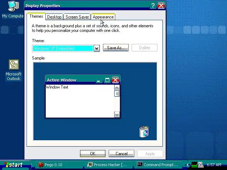Click sample window scroll up arrow
This screenshot has height=170, width=227.
tap(117, 87)
